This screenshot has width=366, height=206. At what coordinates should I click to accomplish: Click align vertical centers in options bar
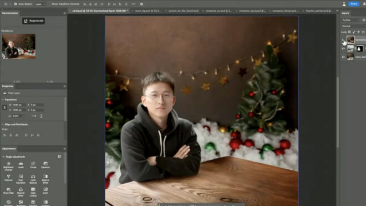pos(115,4)
